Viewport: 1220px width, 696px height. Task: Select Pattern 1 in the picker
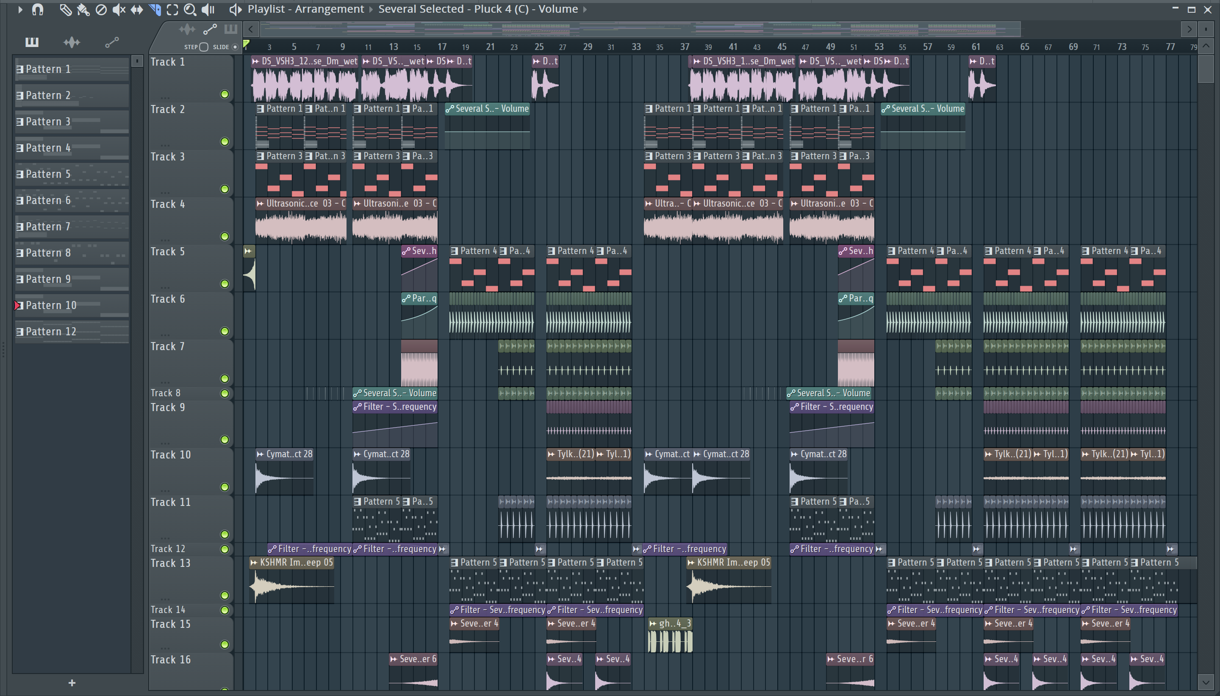pos(72,69)
